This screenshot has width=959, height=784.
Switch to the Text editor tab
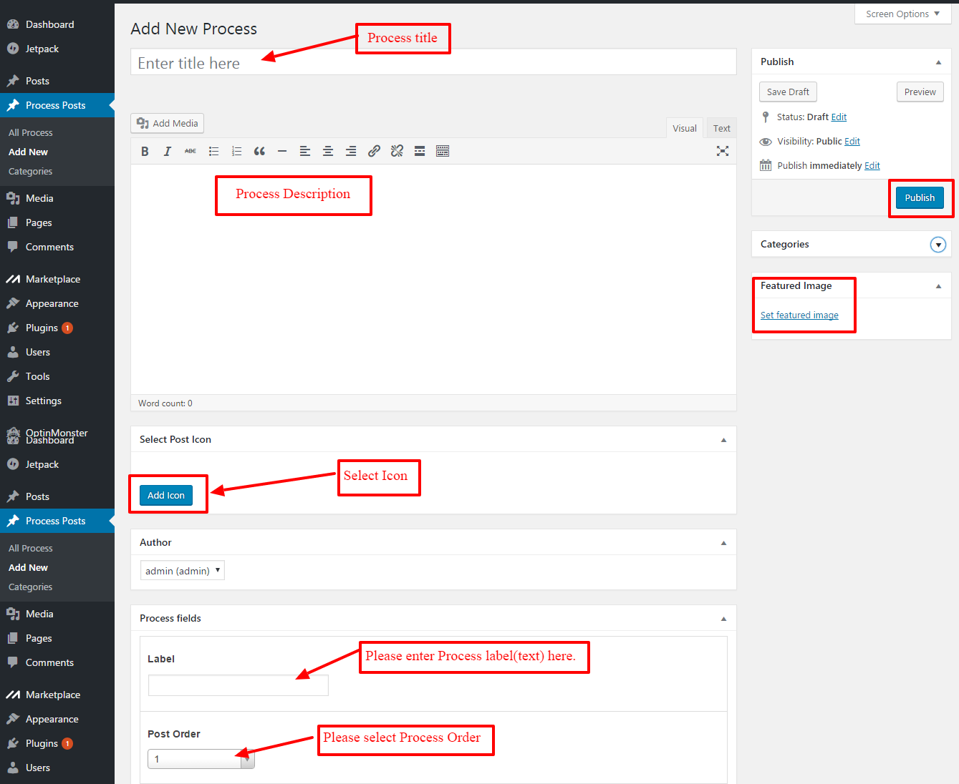coord(722,128)
